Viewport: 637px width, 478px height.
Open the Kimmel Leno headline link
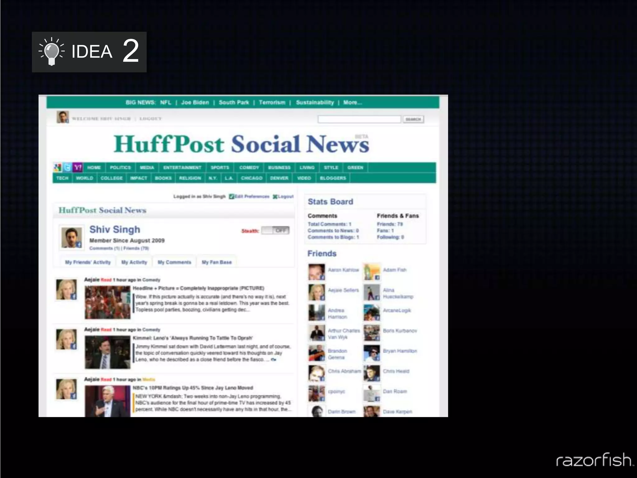pos(193,338)
